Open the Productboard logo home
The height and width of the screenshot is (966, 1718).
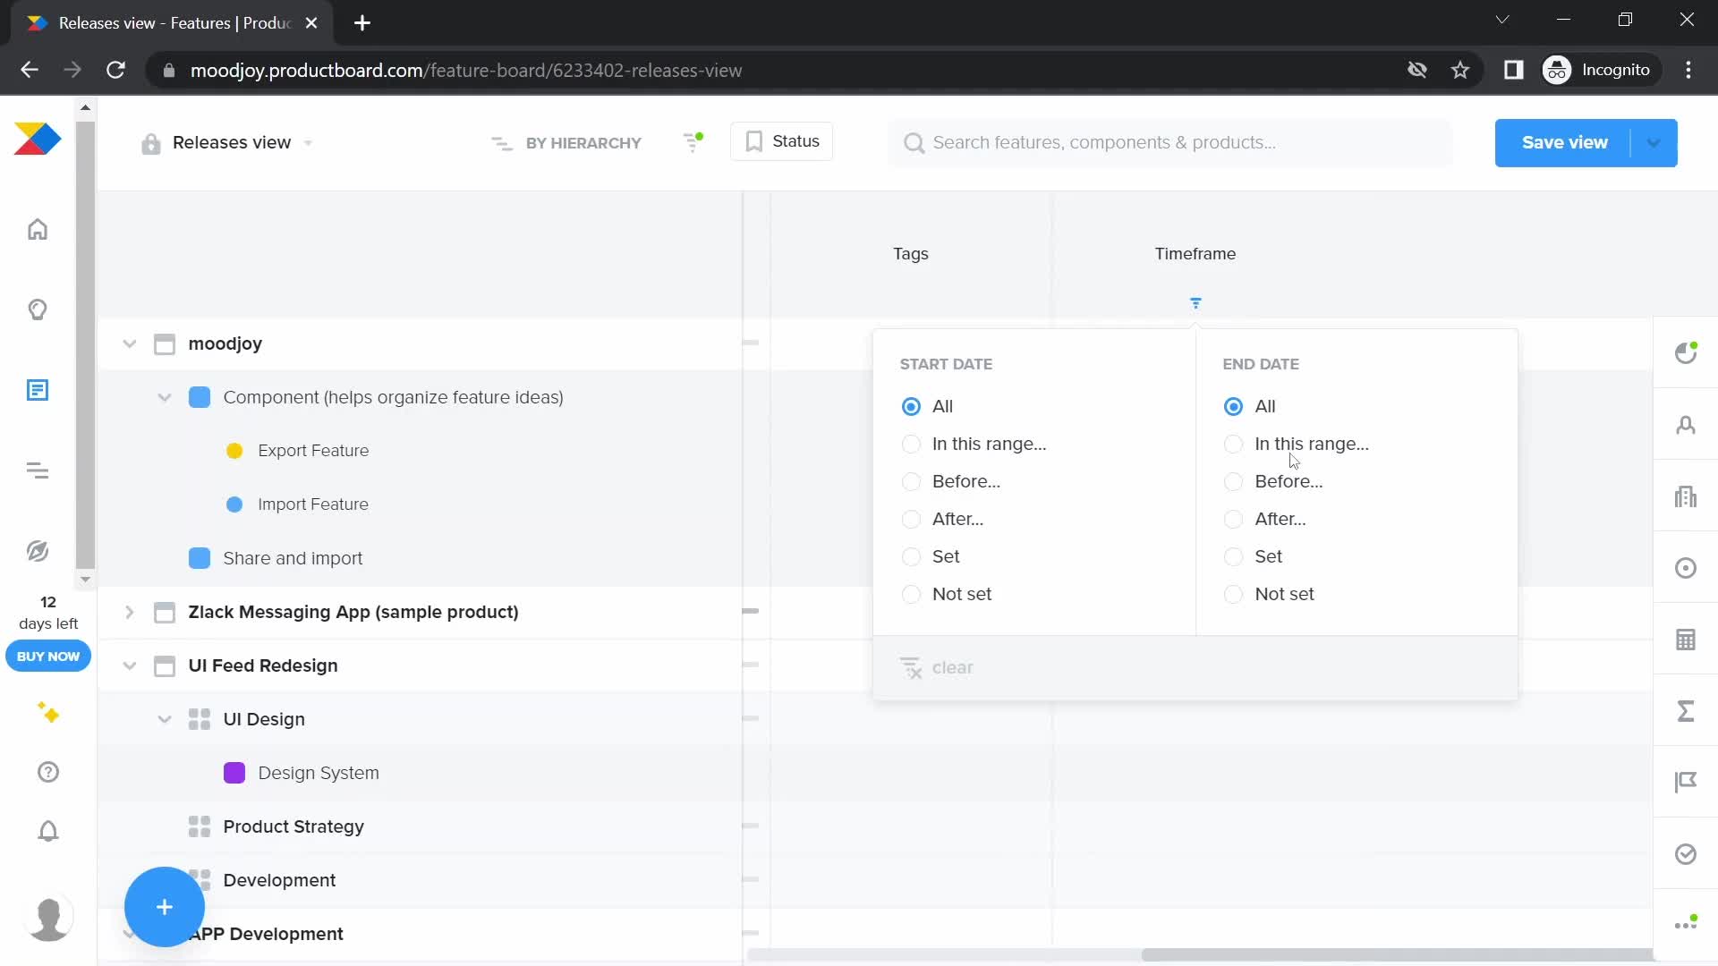tap(38, 139)
